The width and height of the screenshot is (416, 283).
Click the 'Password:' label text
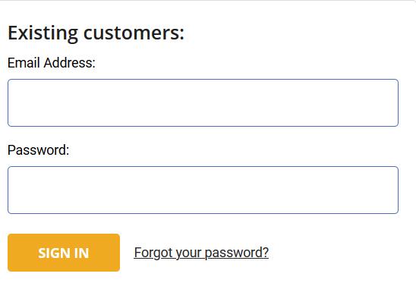[39, 150]
